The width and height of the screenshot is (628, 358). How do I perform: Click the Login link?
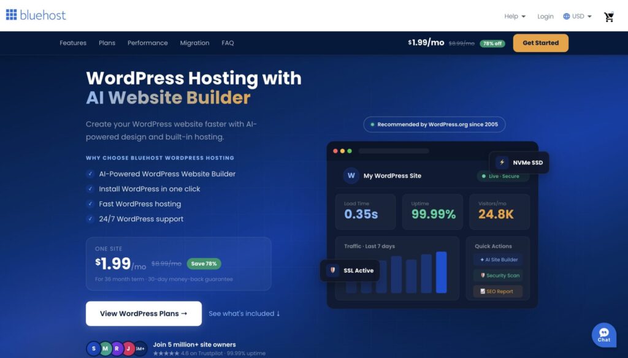tap(545, 17)
